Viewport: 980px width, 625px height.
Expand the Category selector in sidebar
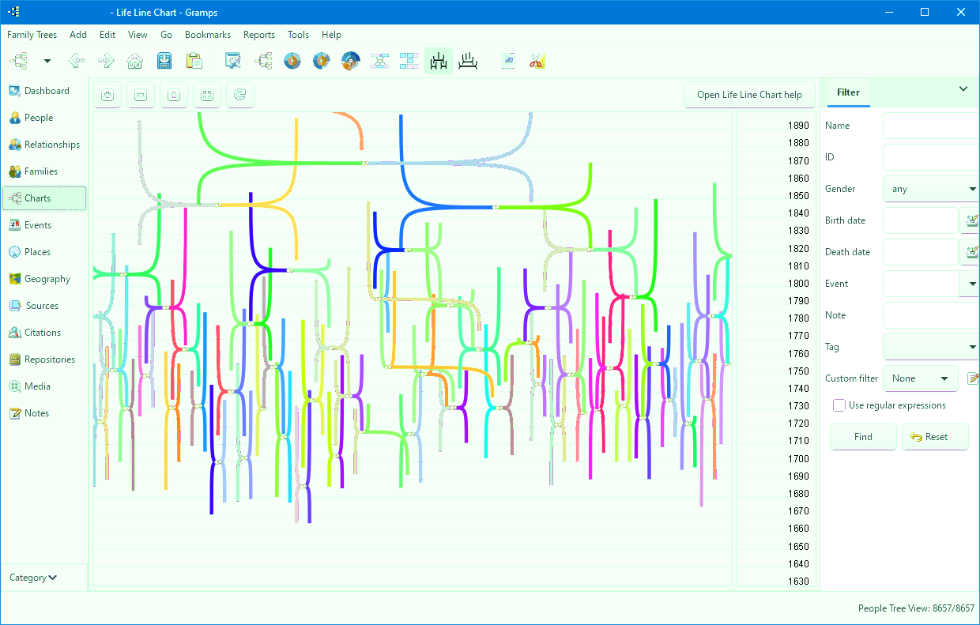(x=33, y=578)
